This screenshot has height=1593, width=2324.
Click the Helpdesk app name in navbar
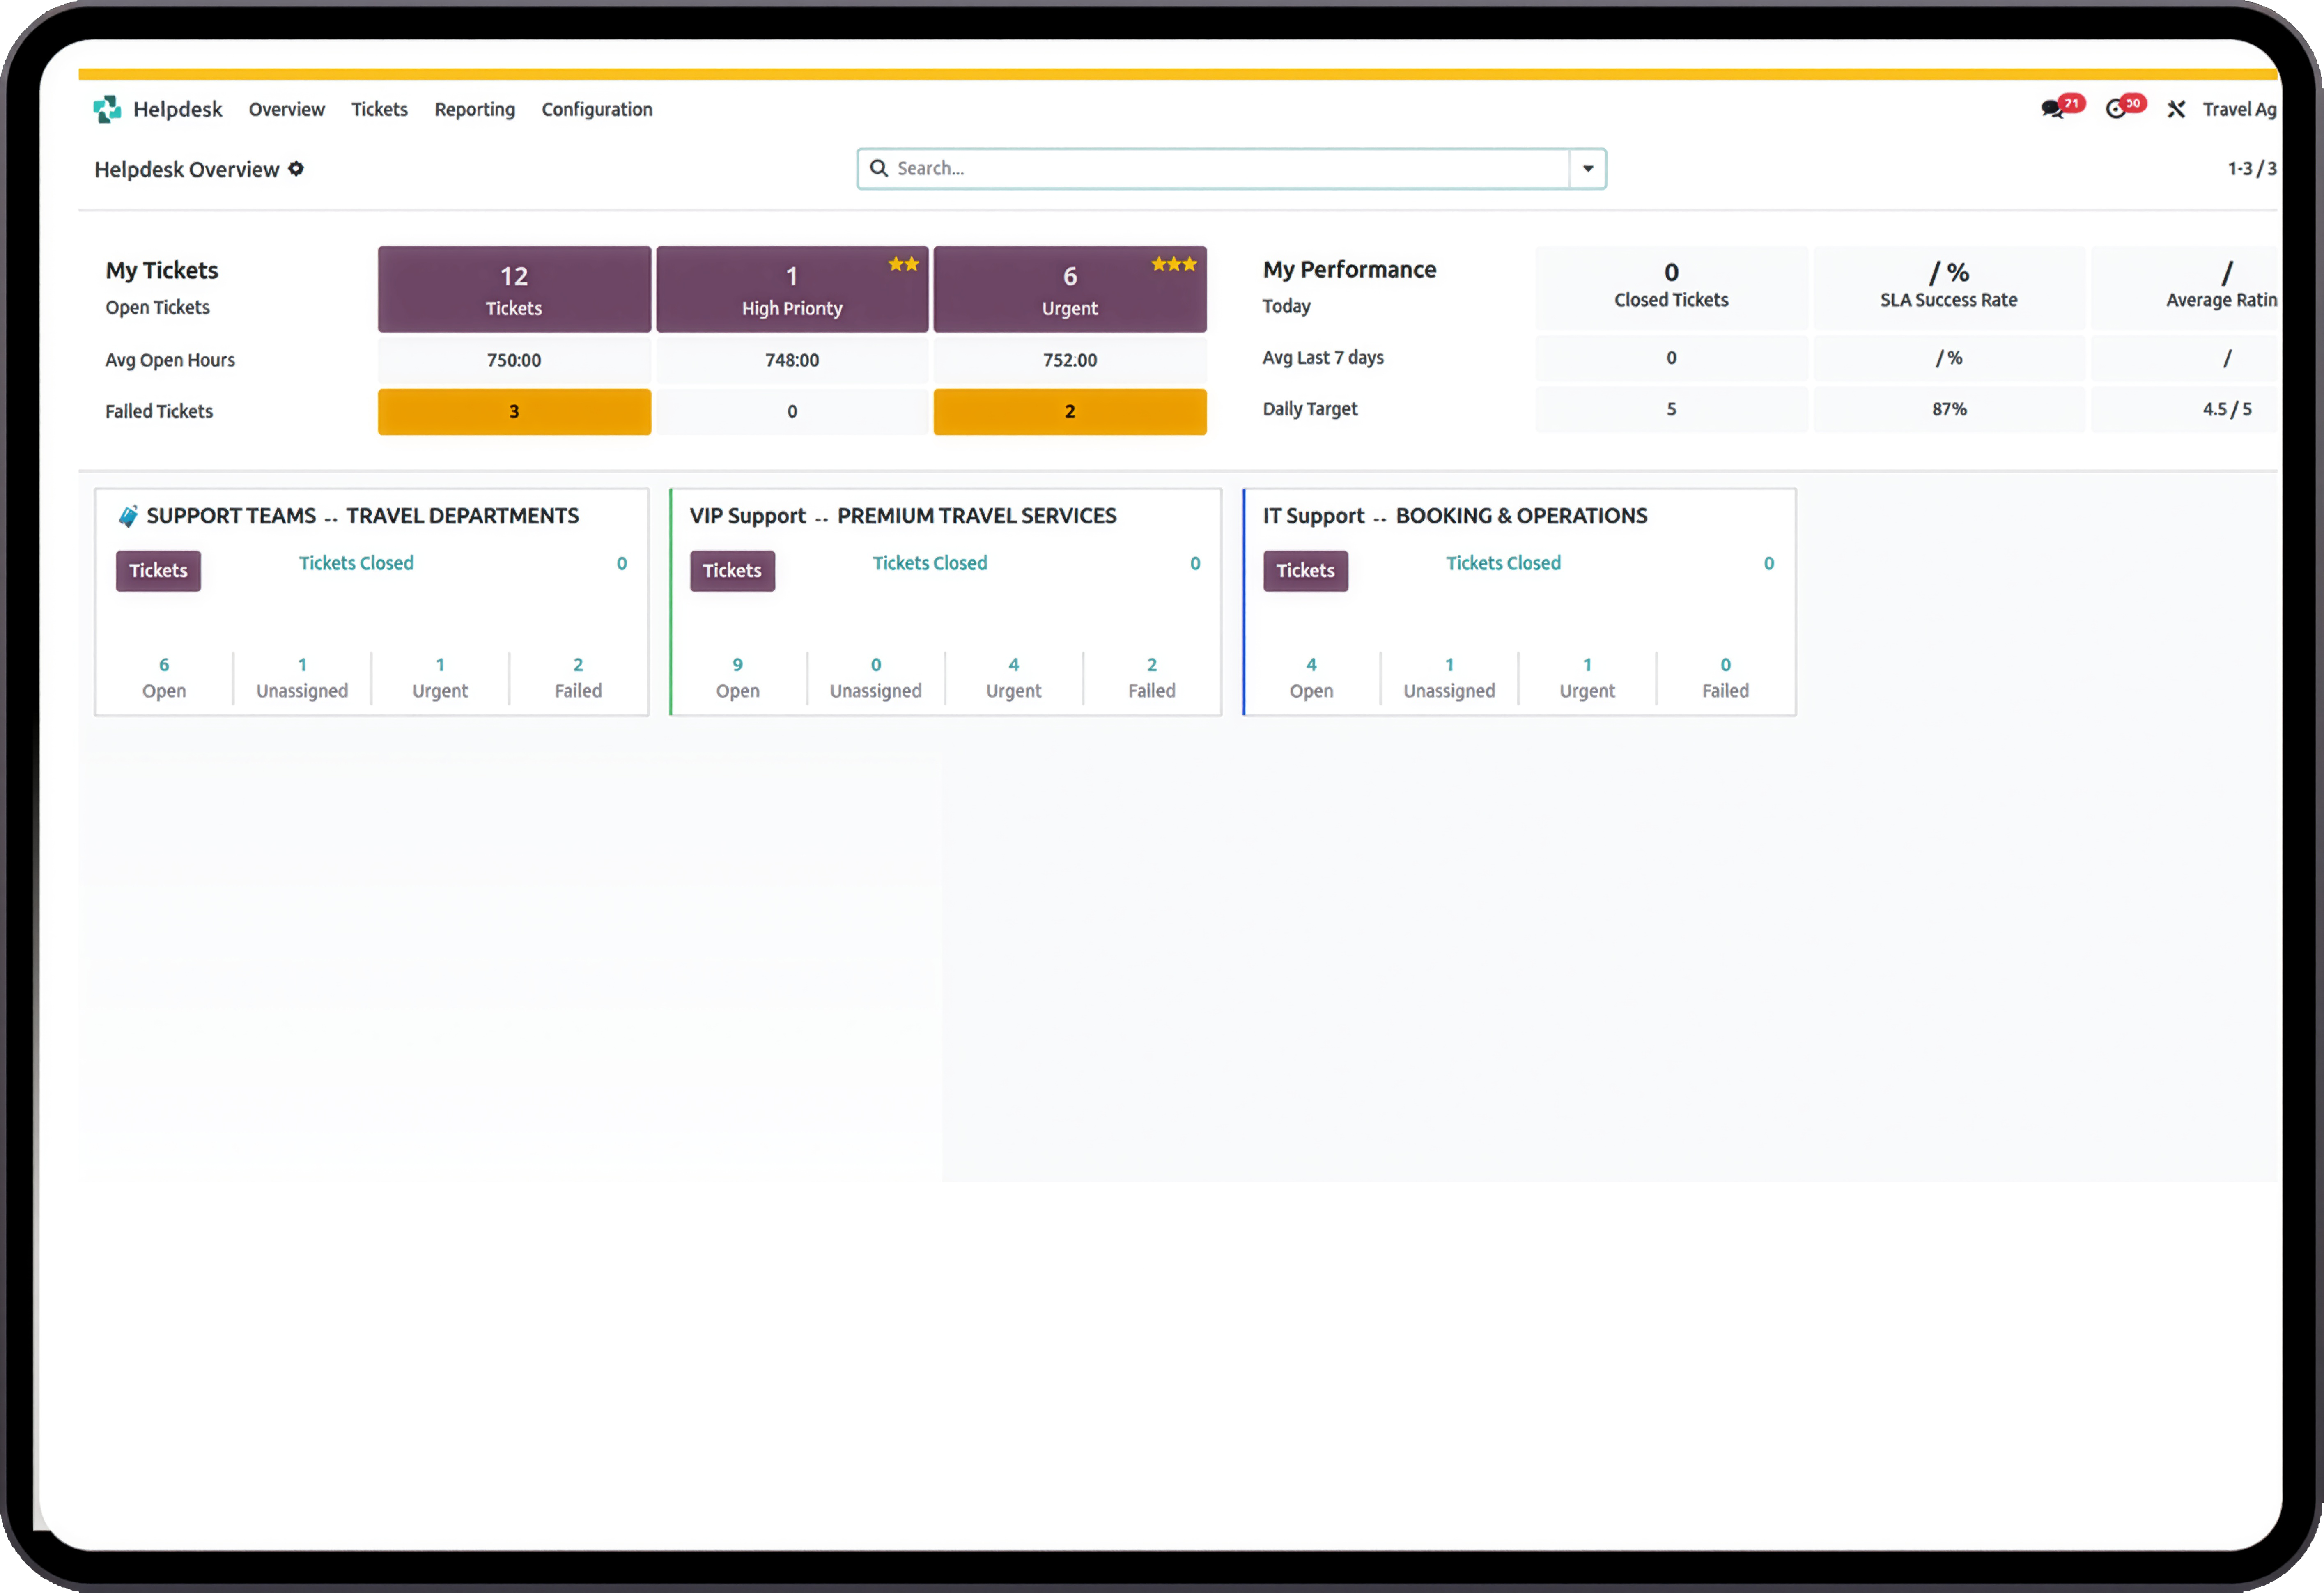click(x=178, y=109)
